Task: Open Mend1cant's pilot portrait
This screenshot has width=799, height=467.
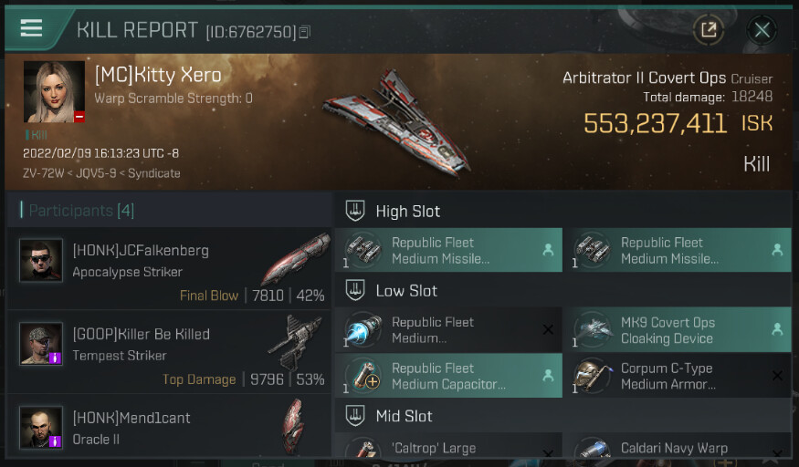Action: (x=41, y=428)
